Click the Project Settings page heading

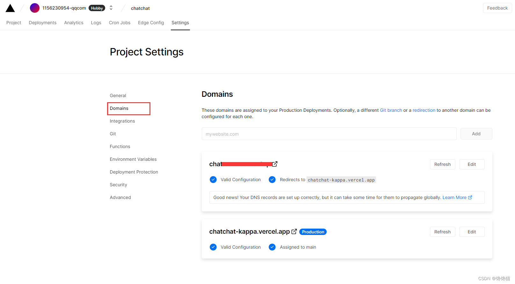coord(147,52)
